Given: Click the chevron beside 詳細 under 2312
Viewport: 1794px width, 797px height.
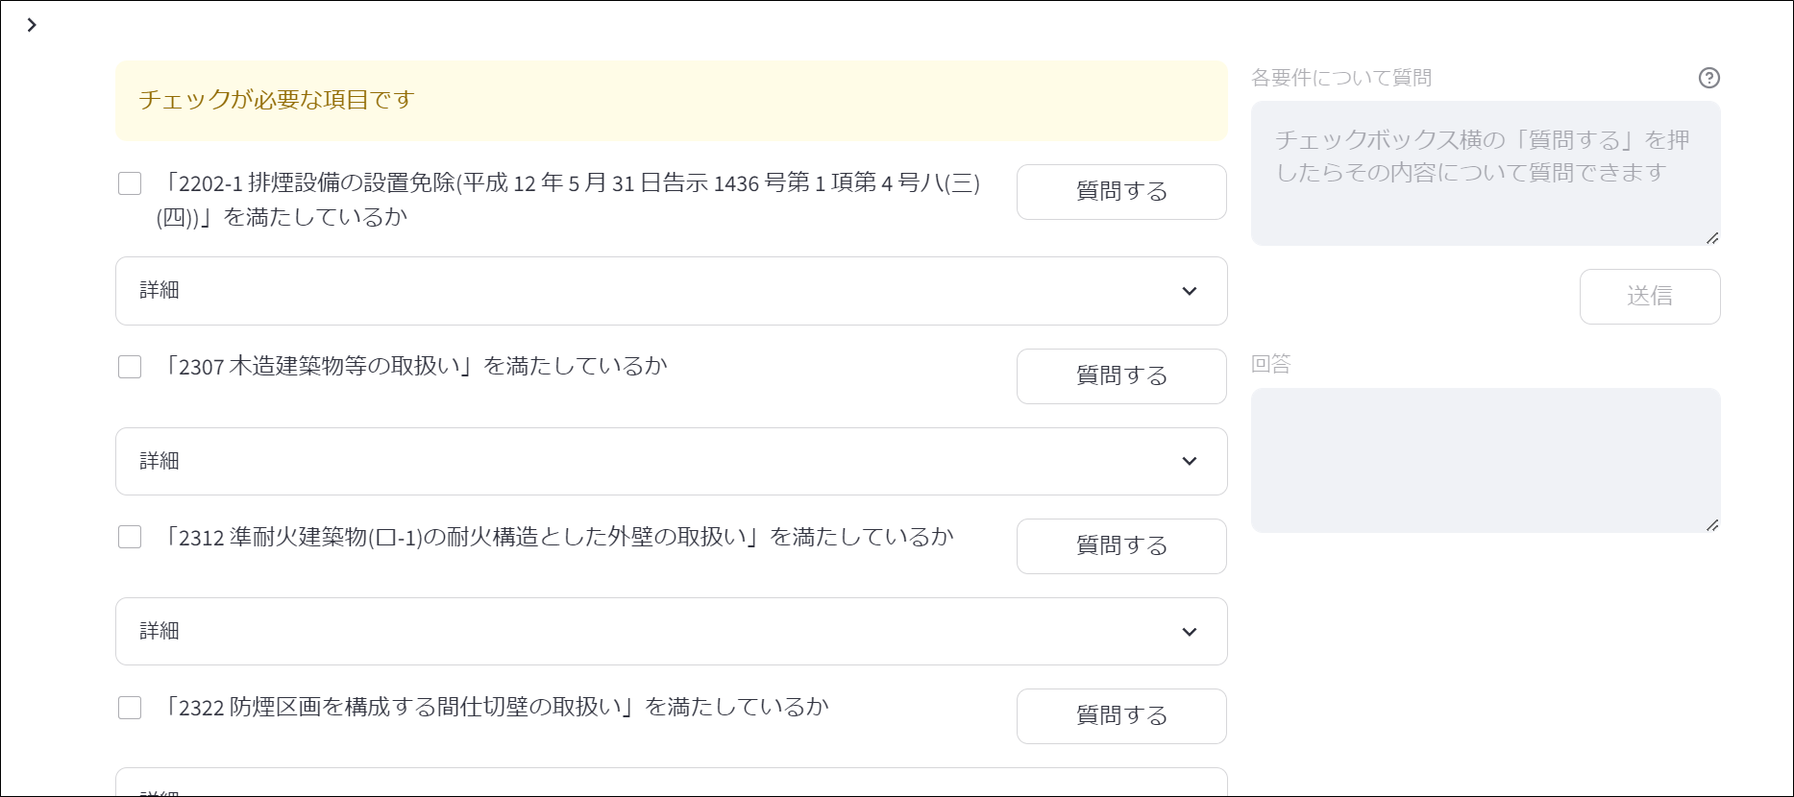Looking at the screenshot, I should coord(1191,631).
